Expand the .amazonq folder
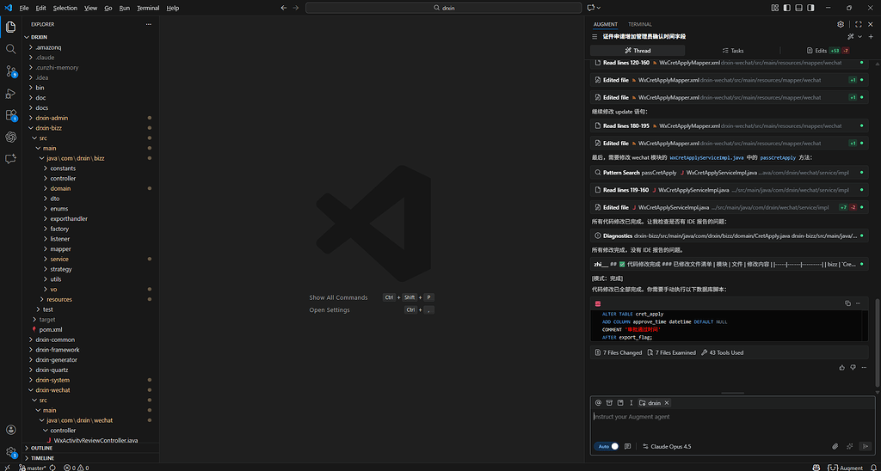Screen dimensions: 881x471 coord(93,47)
